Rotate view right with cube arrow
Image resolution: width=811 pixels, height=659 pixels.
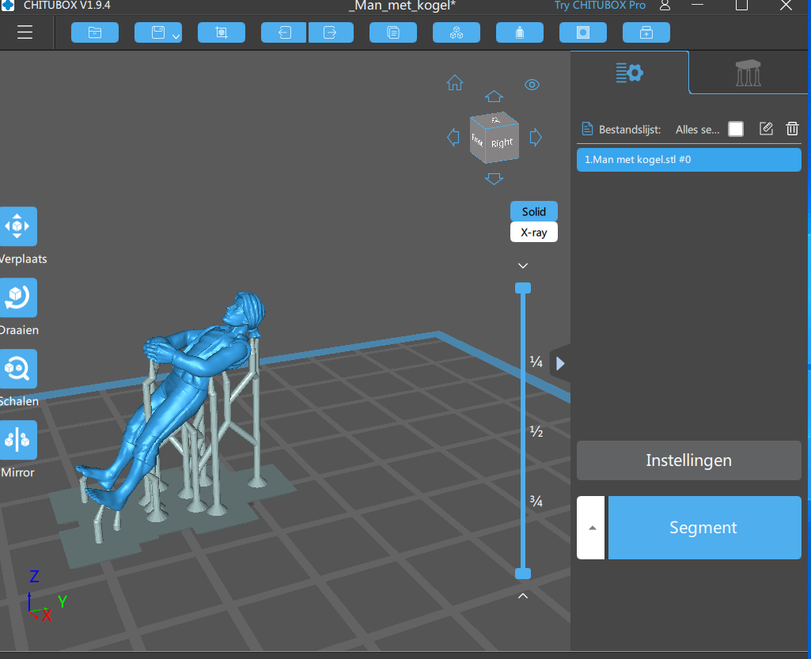(x=536, y=138)
